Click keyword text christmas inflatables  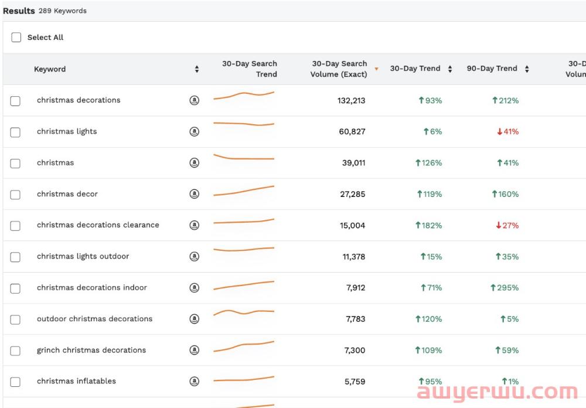pos(76,381)
